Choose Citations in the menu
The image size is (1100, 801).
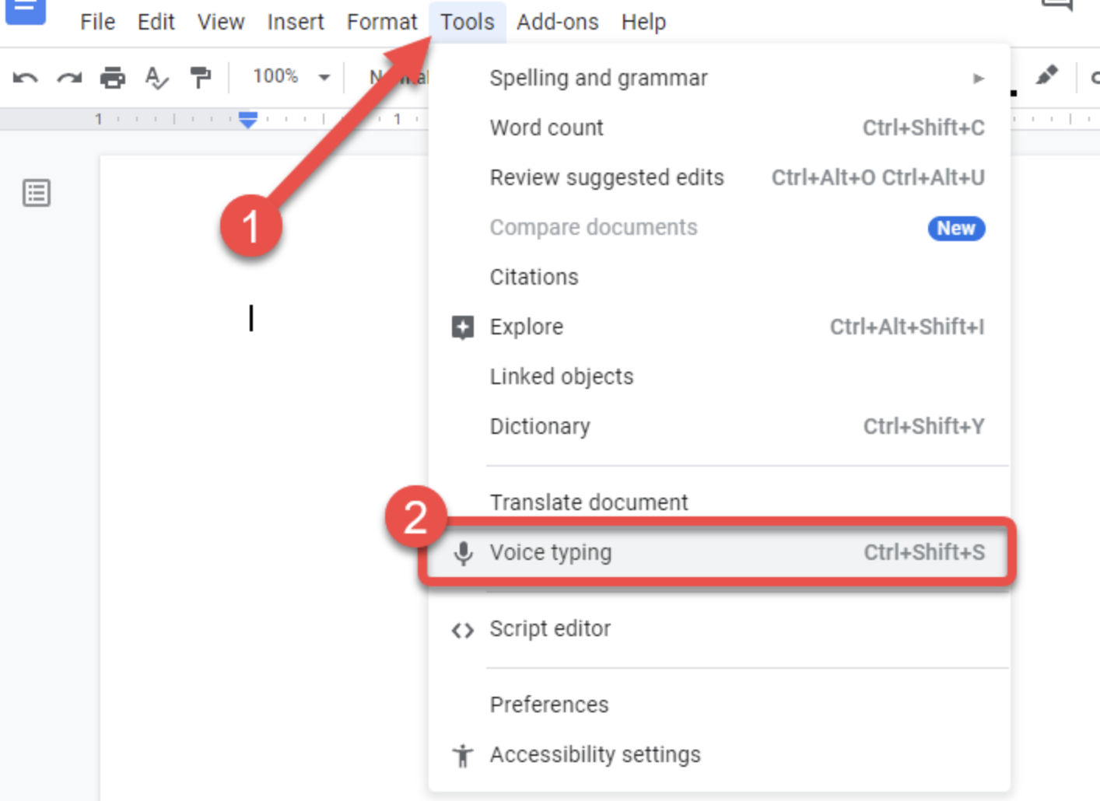click(x=720, y=277)
